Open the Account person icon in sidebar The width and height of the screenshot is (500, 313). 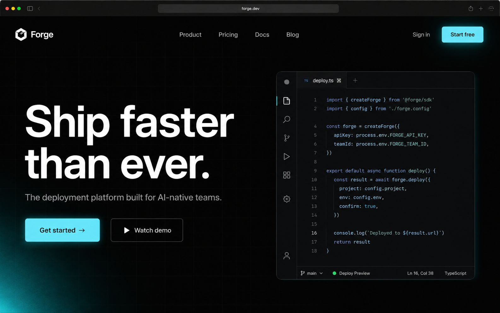pyautogui.click(x=287, y=256)
